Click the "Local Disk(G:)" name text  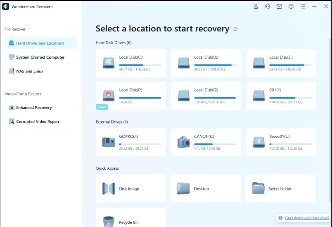206,90
